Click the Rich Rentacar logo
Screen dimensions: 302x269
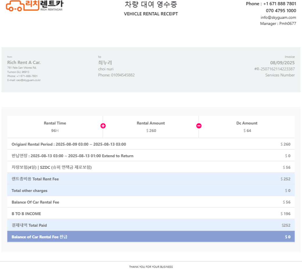(34, 6)
